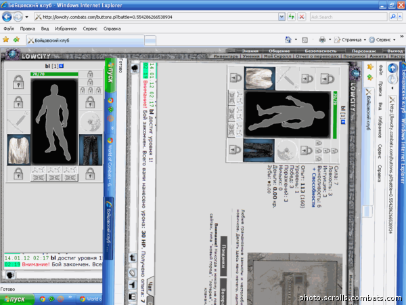
Task: Click blue info icon next to bl [1]
Action: point(62,66)
